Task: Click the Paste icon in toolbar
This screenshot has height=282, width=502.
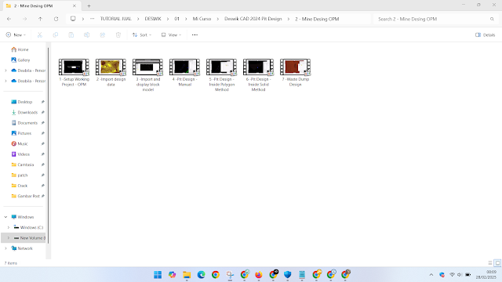Action: [71, 34]
